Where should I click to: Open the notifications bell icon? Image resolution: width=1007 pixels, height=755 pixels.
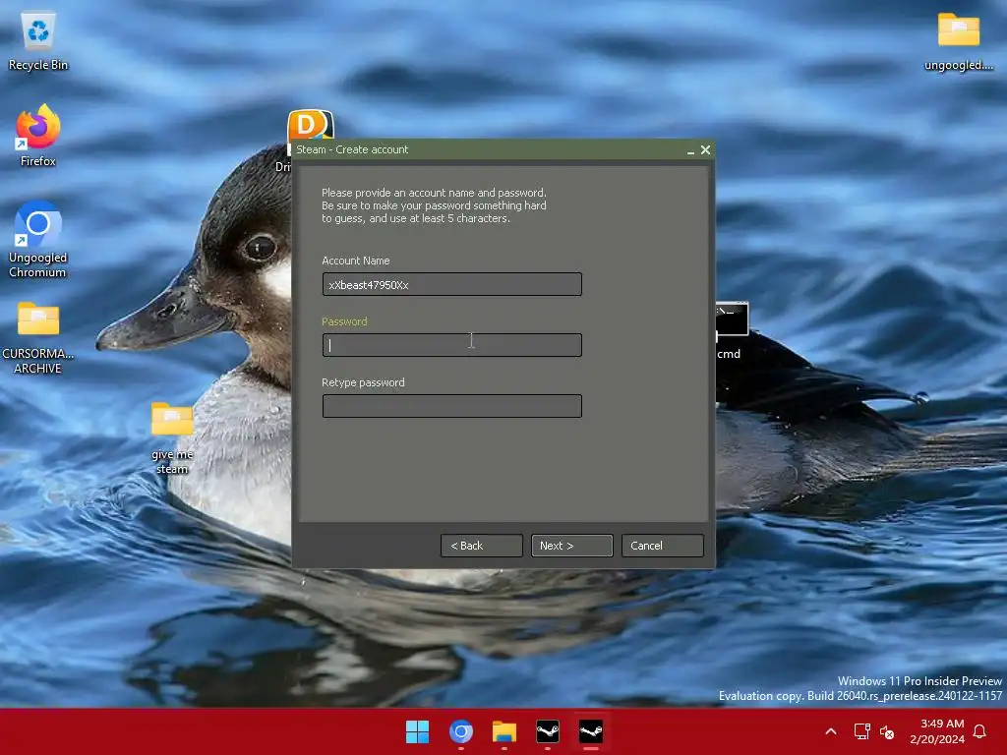[980, 731]
